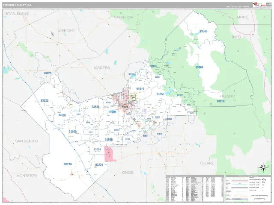Click ZIP code 93628 label
This screenshot has width=274, height=205.
pos(220,101)
